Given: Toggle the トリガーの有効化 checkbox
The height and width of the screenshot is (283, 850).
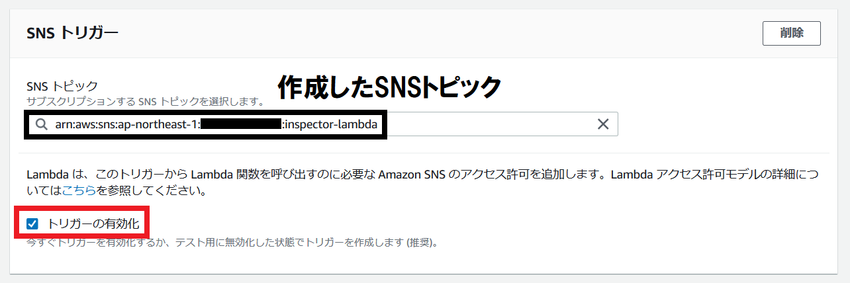Looking at the screenshot, I should (32, 224).
